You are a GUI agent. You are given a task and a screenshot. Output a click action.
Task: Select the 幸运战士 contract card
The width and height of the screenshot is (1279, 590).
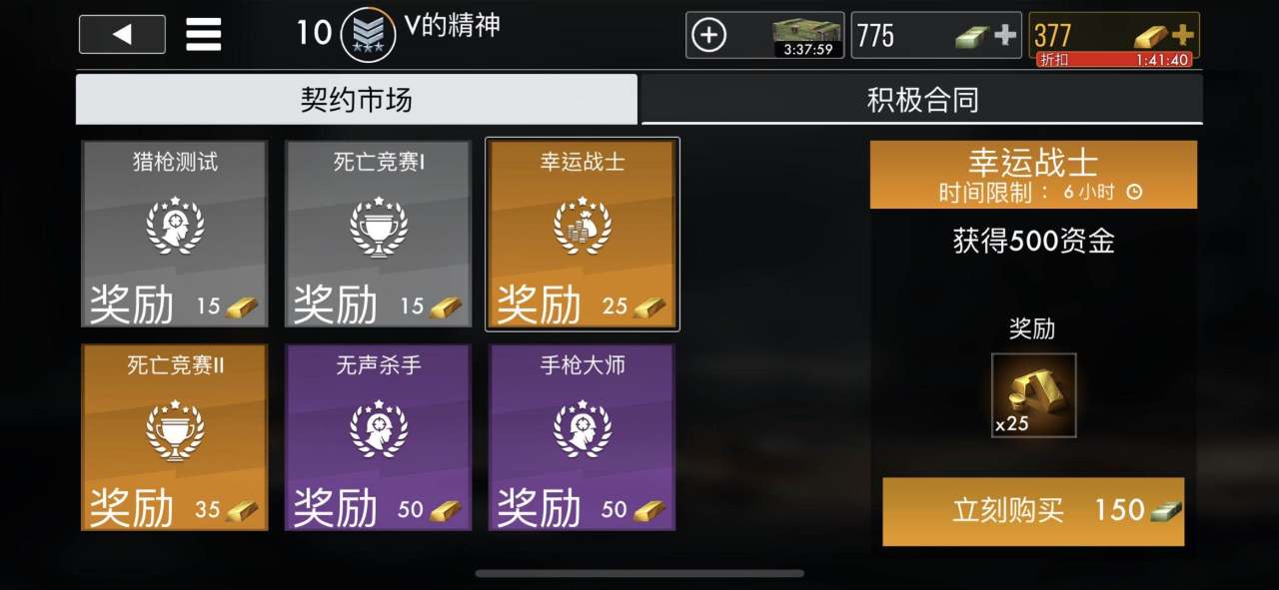[x=583, y=234]
